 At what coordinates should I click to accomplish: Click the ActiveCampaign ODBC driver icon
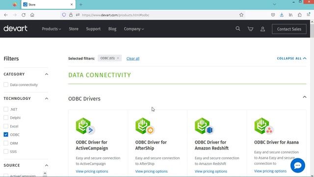pos(85,126)
